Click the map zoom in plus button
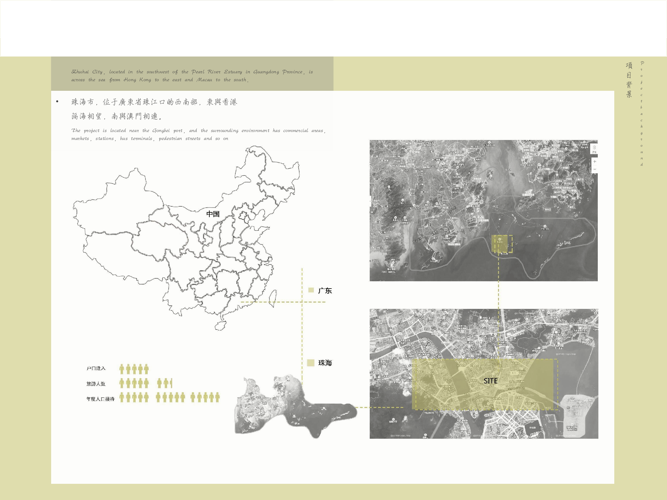 point(595,162)
